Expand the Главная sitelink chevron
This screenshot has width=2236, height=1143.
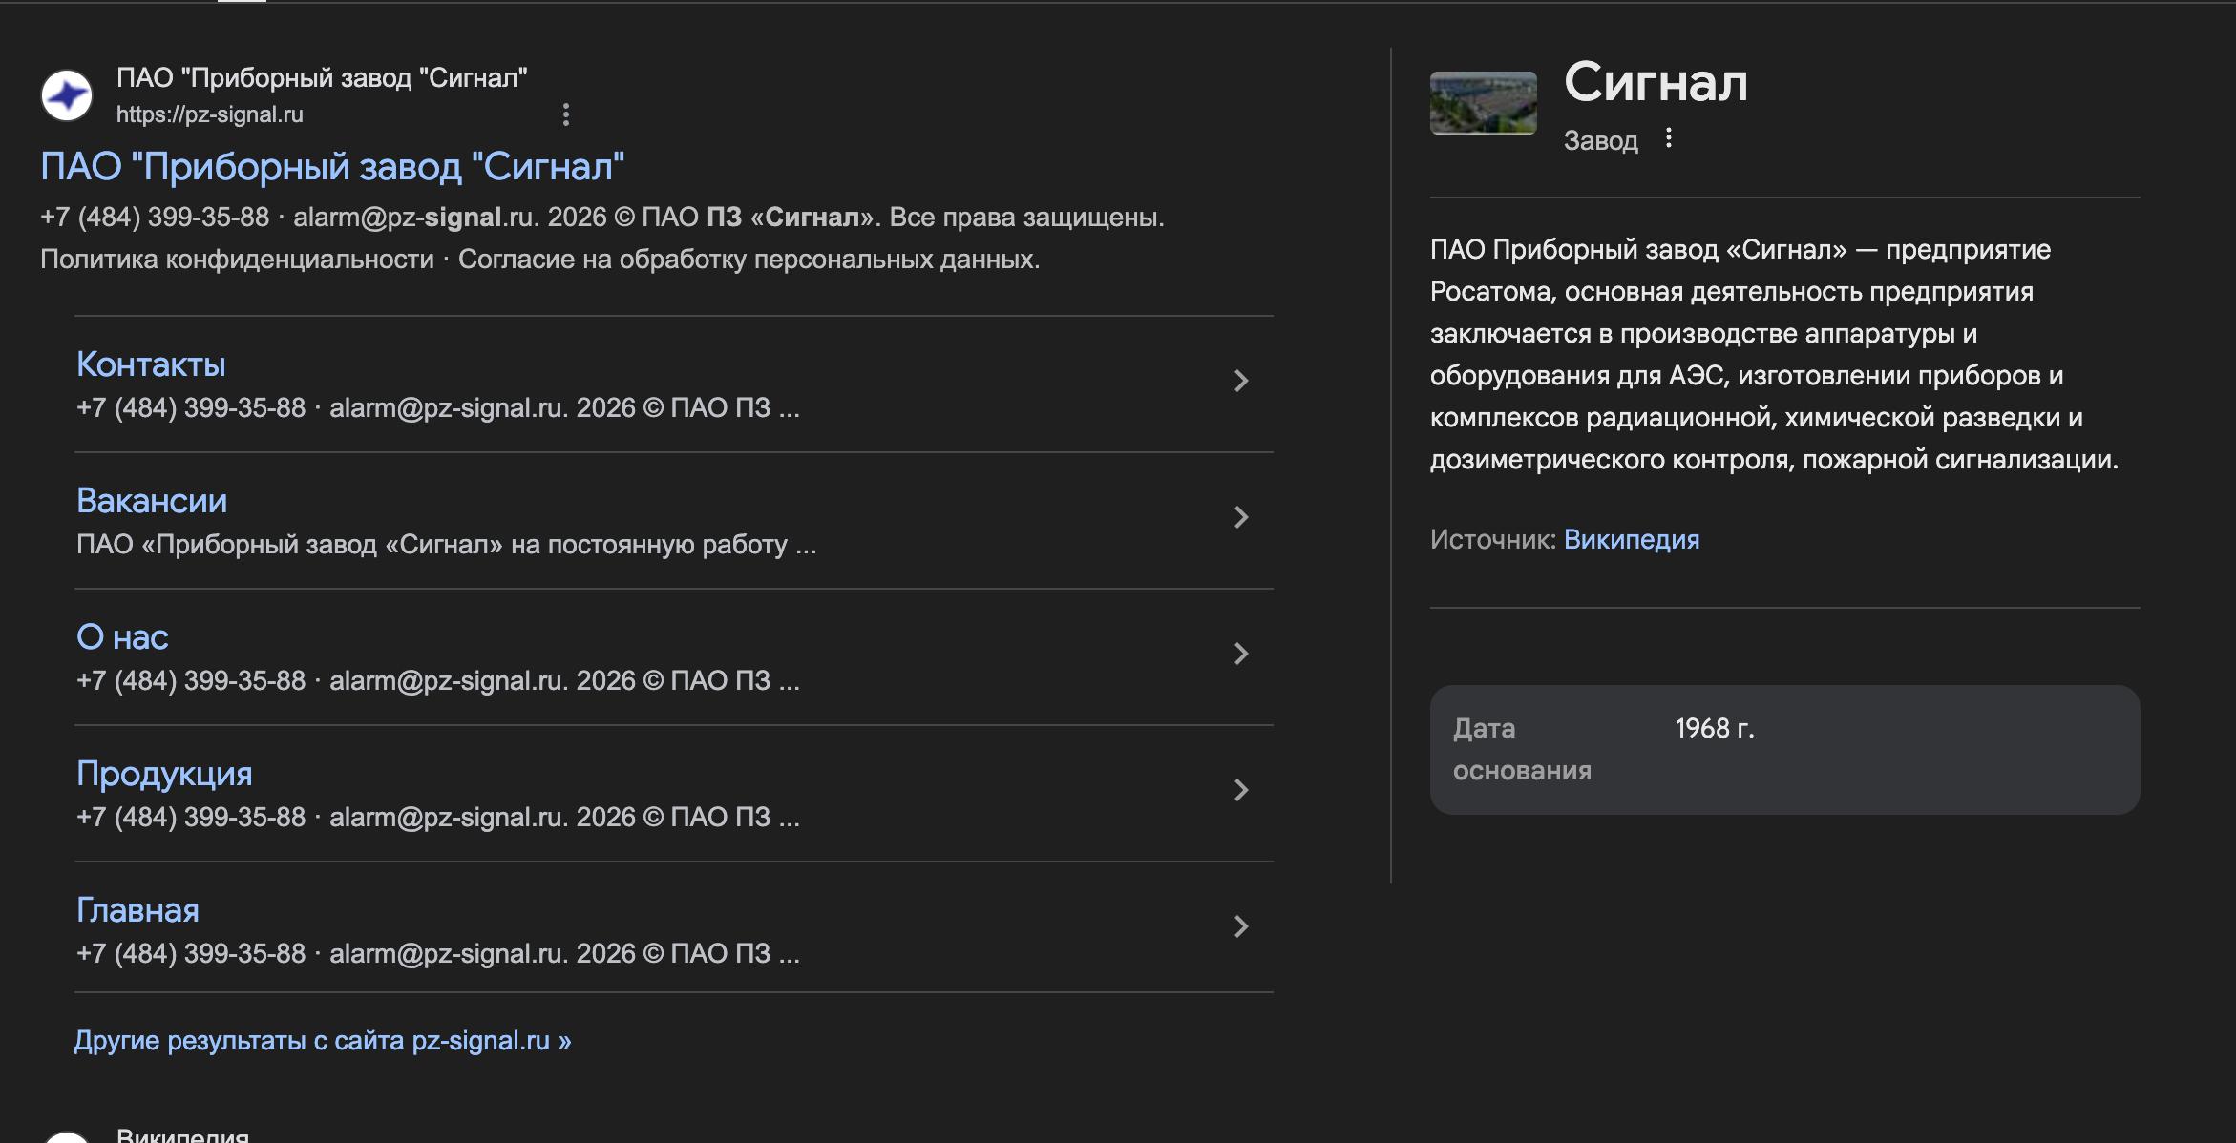(x=1240, y=927)
